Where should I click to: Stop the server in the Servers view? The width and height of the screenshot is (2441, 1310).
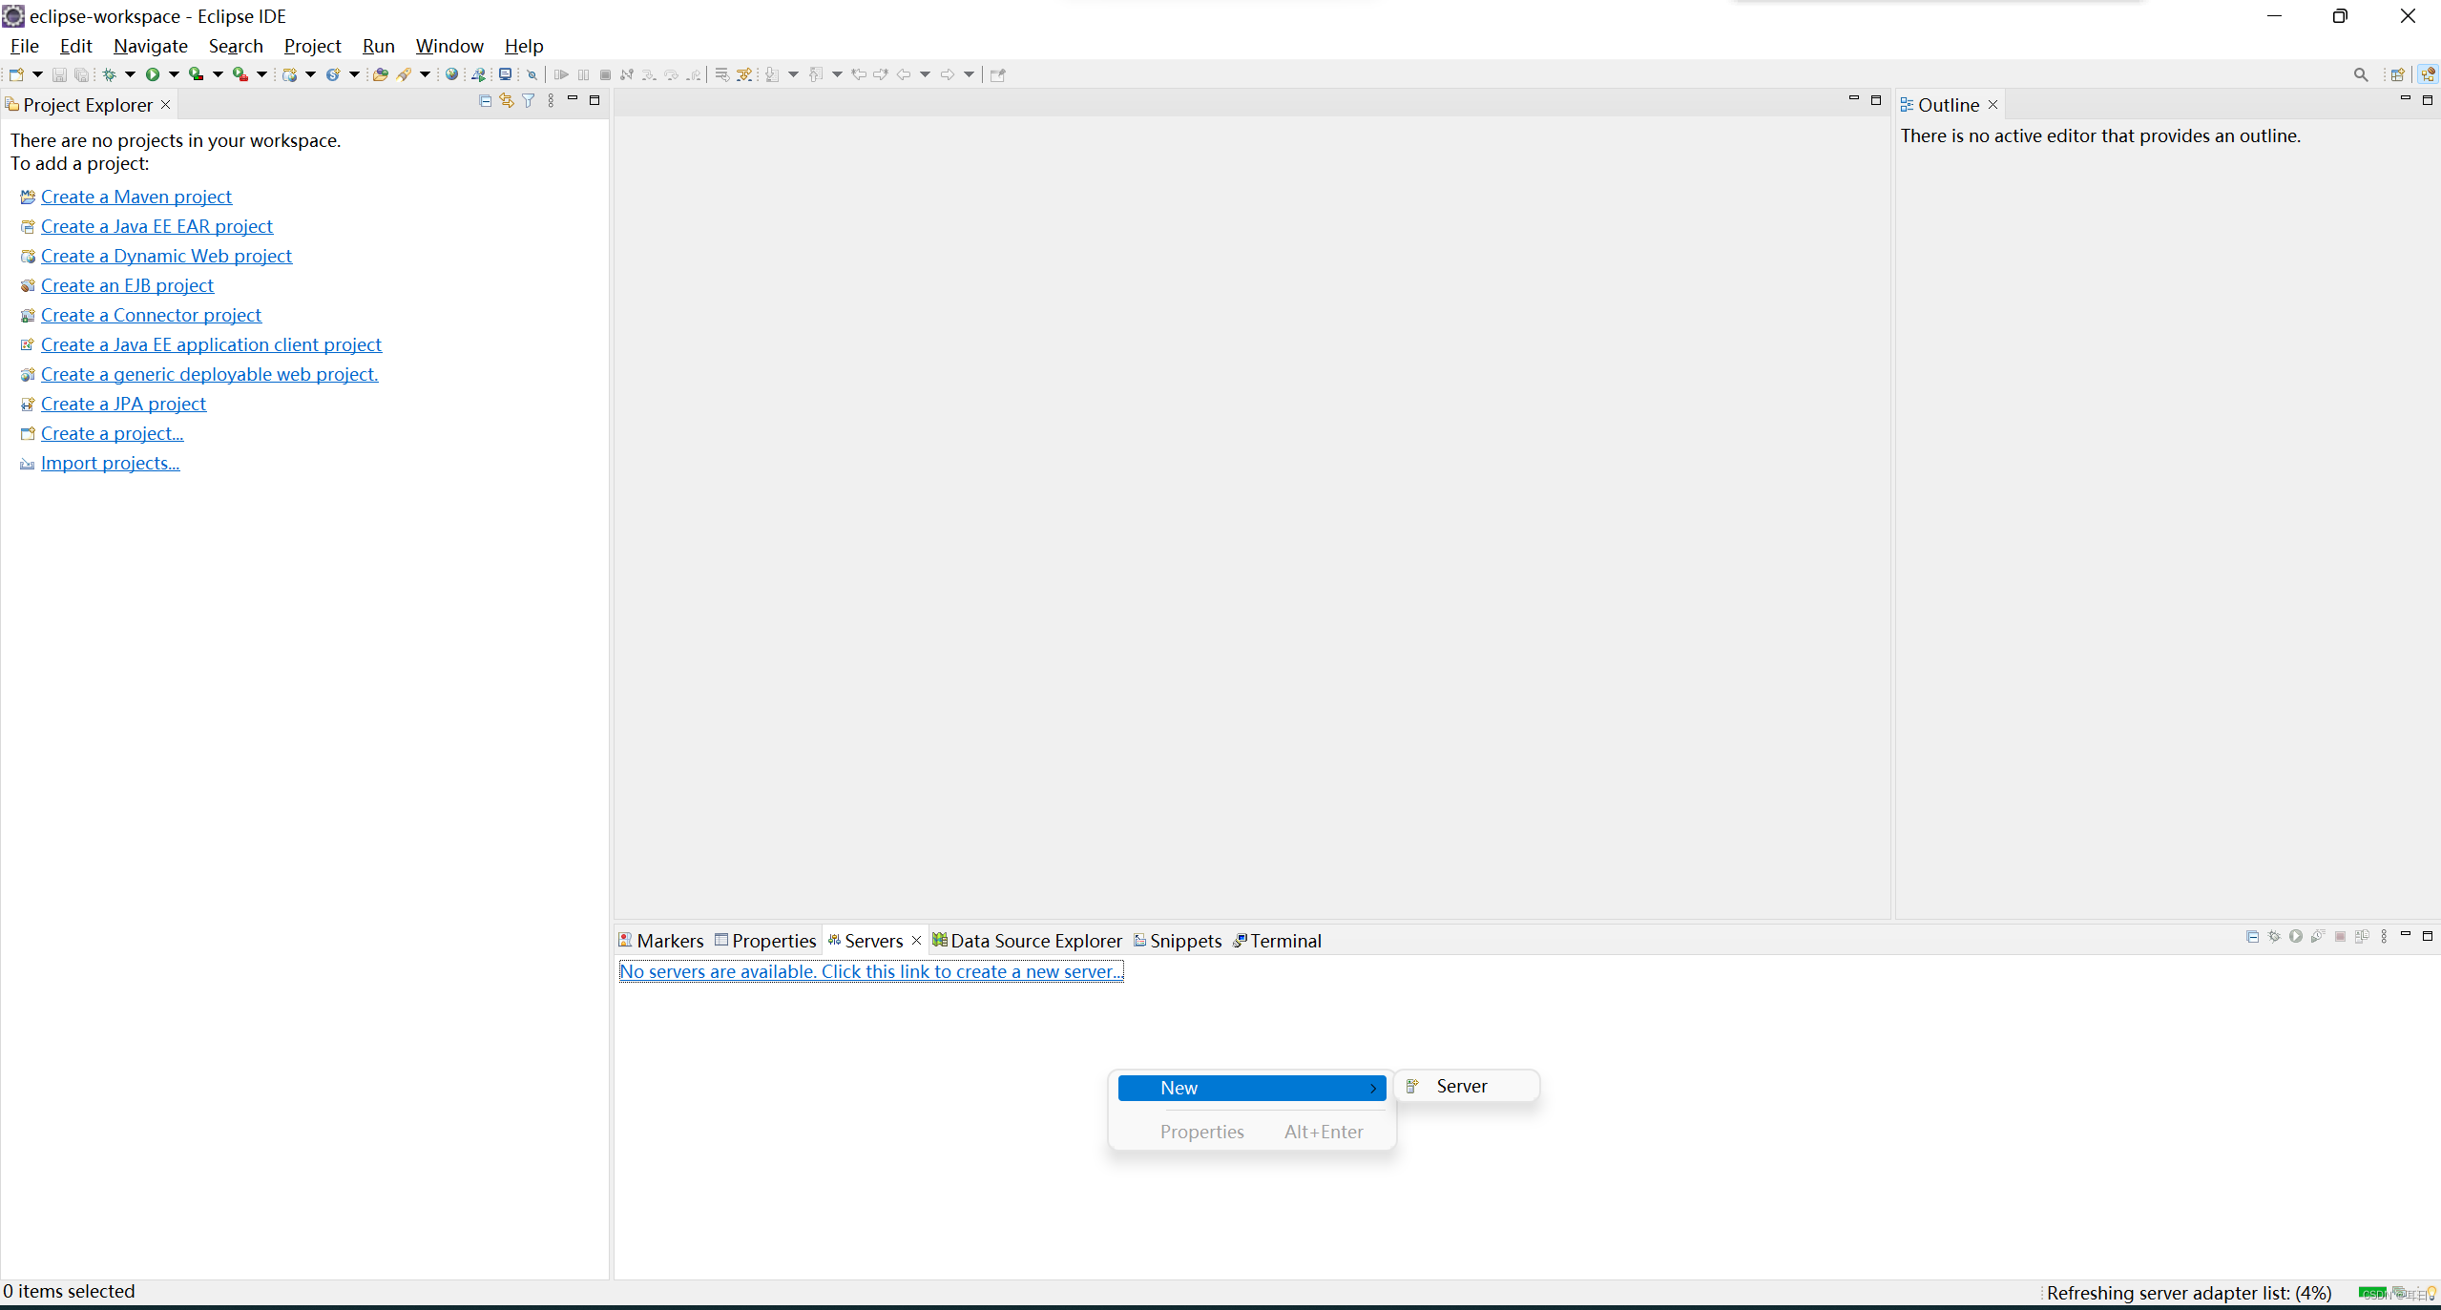tap(2340, 937)
